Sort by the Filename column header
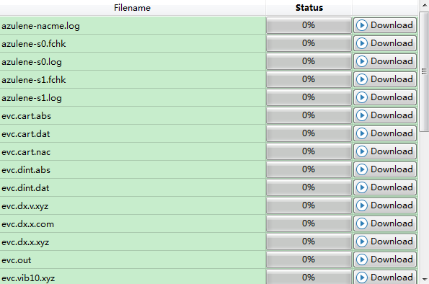 tap(133, 8)
